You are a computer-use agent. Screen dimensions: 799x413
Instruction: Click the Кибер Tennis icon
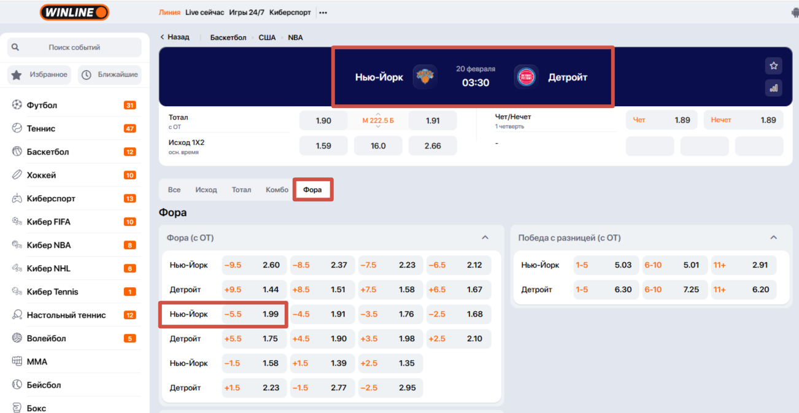coord(17,291)
